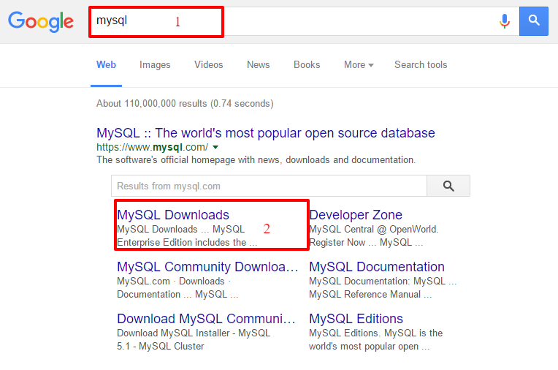Click the software's official homepage description text

click(256, 159)
